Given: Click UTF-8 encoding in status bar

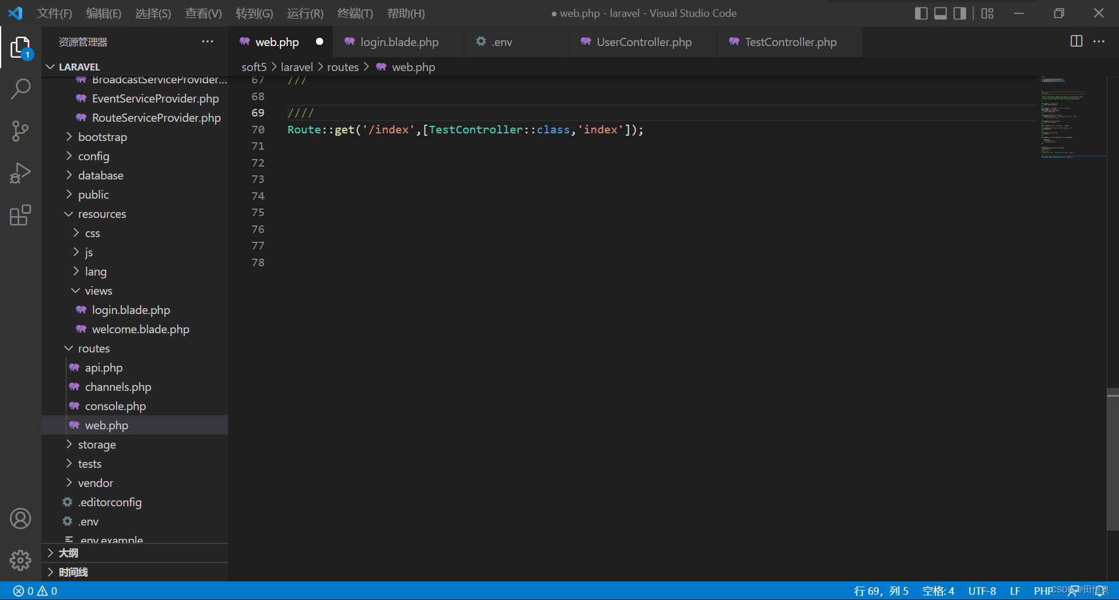Looking at the screenshot, I should tap(982, 591).
